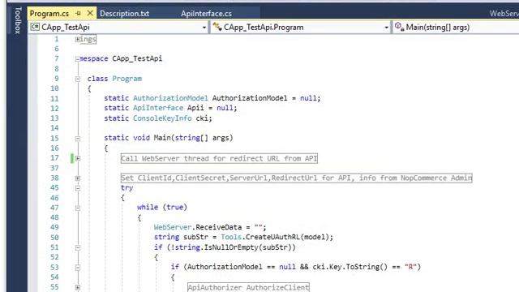Image resolution: width=519 pixels, height=292 pixels.
Task: Click 'Main' method name on line 15
Action: tap(162, 138)
